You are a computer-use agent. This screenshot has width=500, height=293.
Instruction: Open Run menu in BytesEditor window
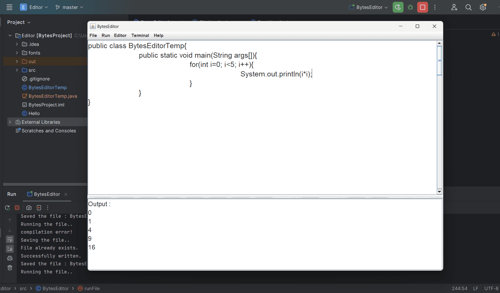point(106,35)
